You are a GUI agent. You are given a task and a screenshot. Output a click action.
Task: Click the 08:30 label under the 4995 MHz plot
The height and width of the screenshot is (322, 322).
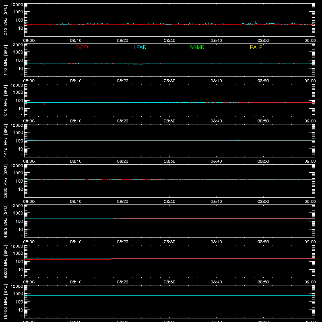(x=169, y=242)
